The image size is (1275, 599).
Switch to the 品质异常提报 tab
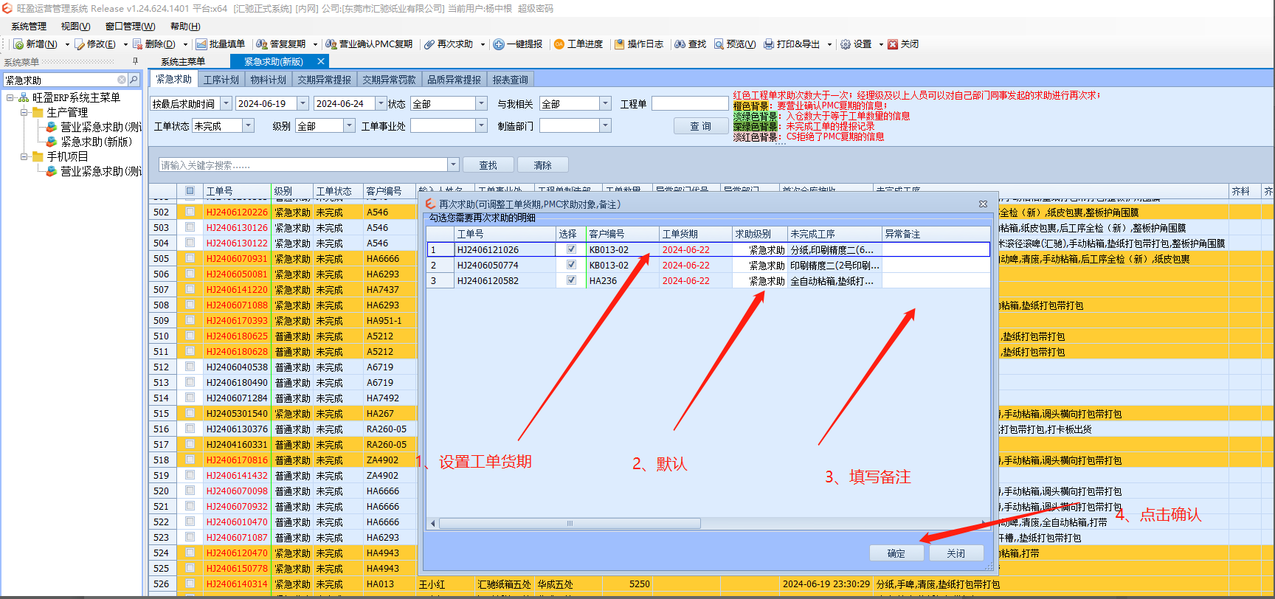[x=455, y=80]
